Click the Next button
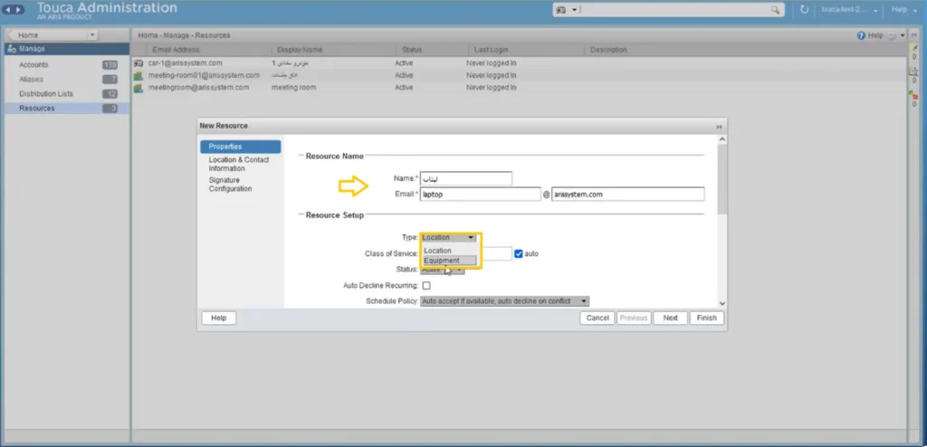Screen dimensions: 927x447 pyautogui.click(x=671, y=319)
